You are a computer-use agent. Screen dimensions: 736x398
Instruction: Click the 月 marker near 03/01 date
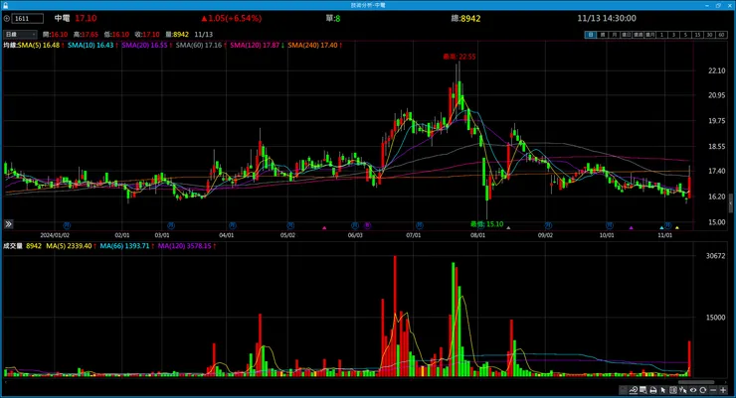point(171,225)
